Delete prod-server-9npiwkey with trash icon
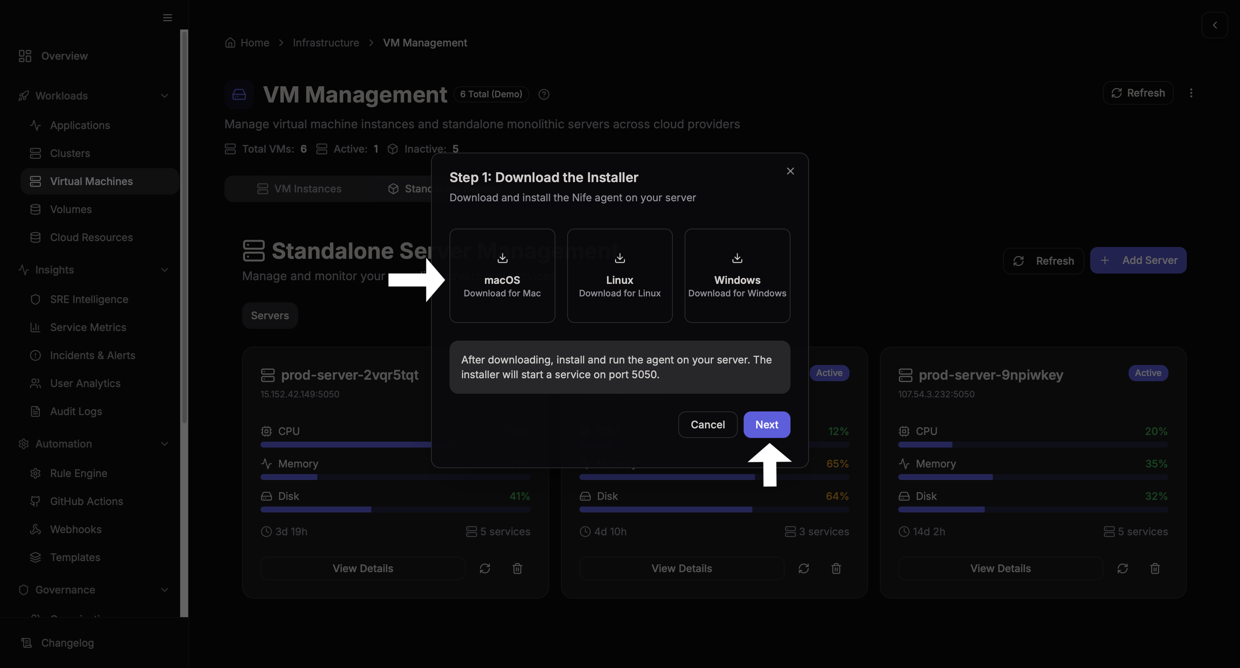Image resolution: width=1240 pixels, height=668 pixels. pos(1154,568)
